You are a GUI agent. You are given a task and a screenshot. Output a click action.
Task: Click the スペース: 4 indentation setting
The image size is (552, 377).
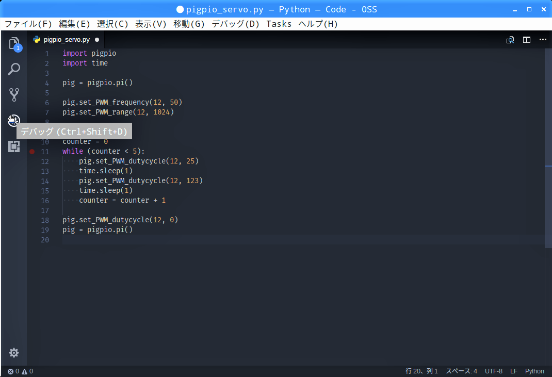click(462, 371)
